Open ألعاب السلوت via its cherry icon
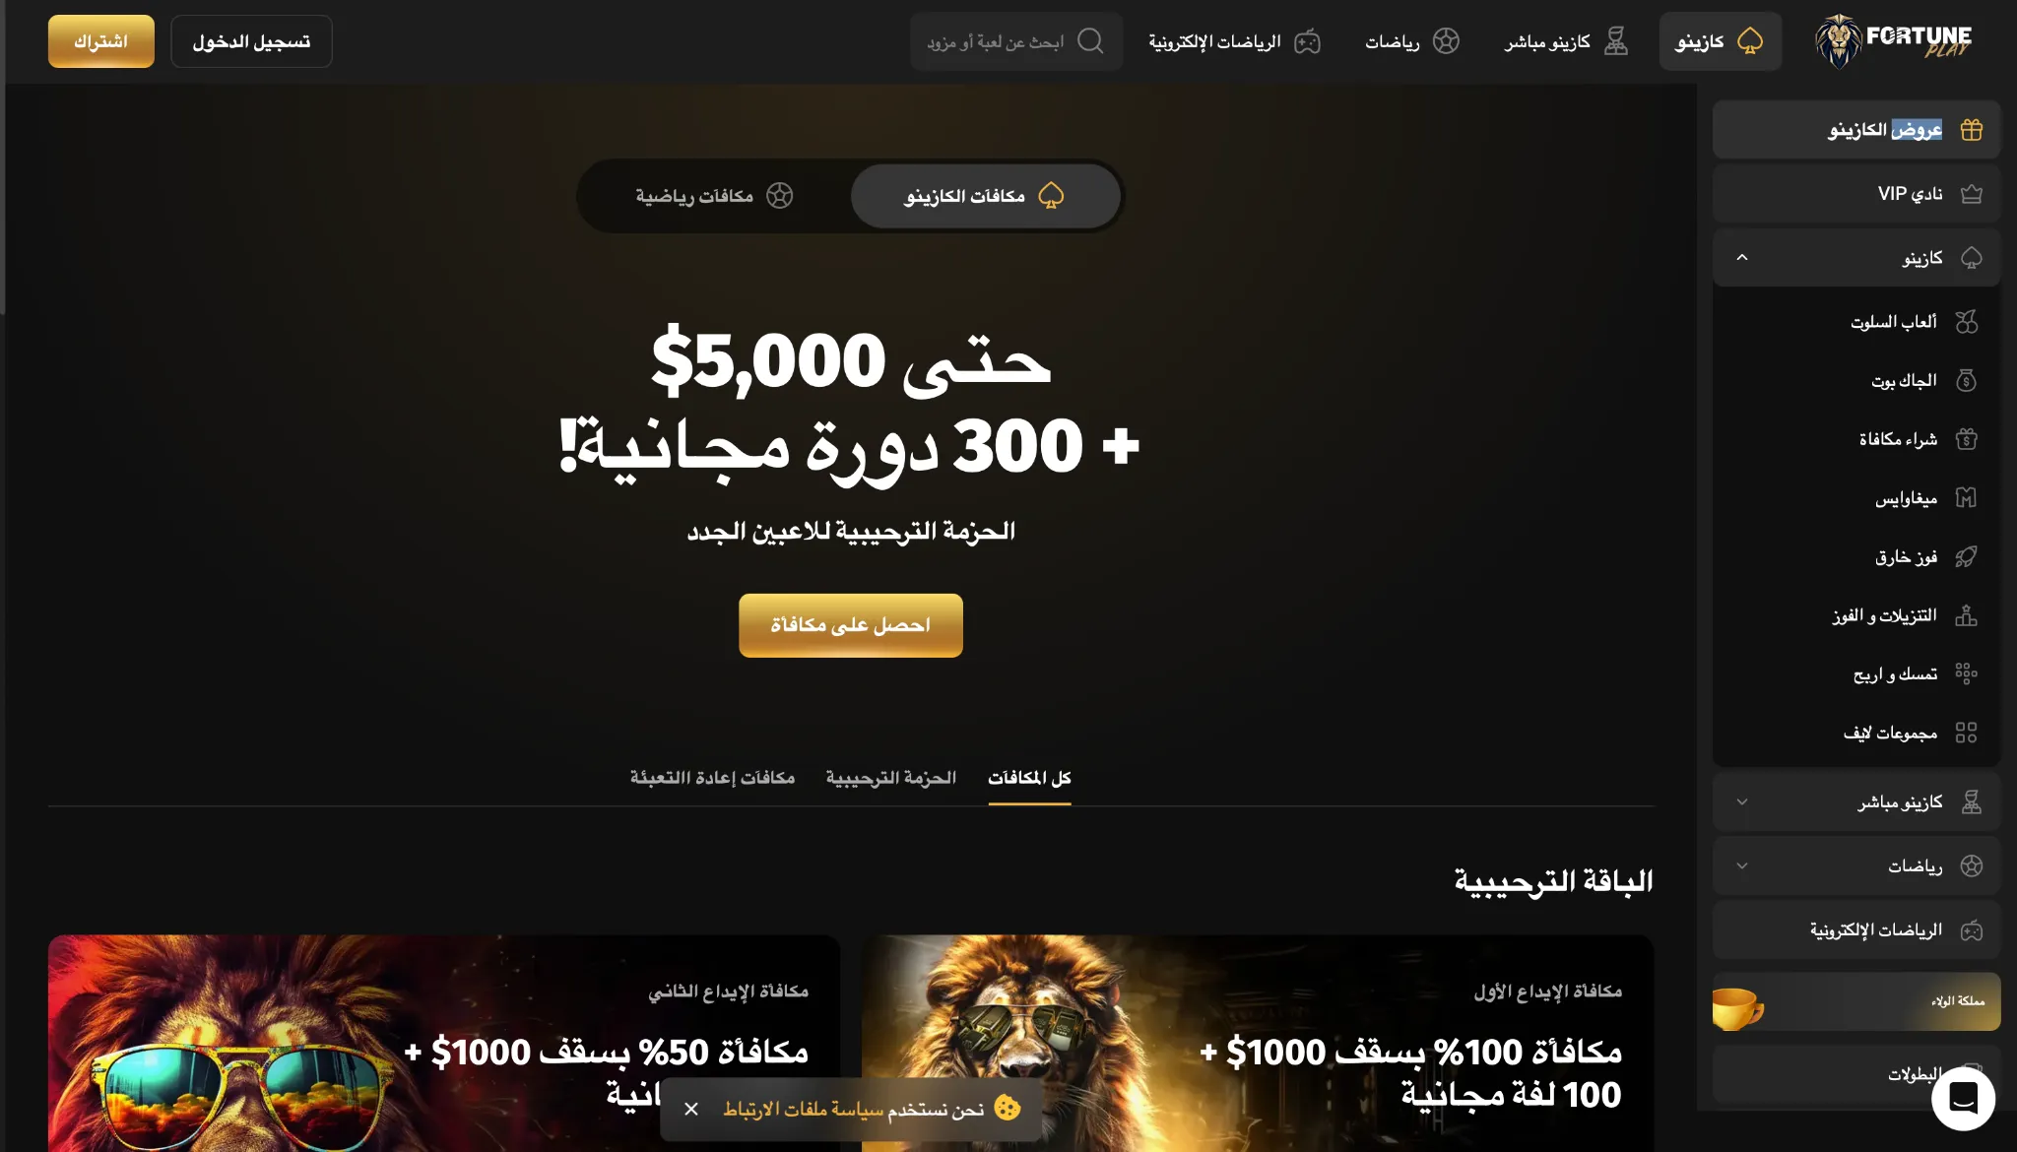This screenshot has width=2017, height=1152. point(1966,322)
